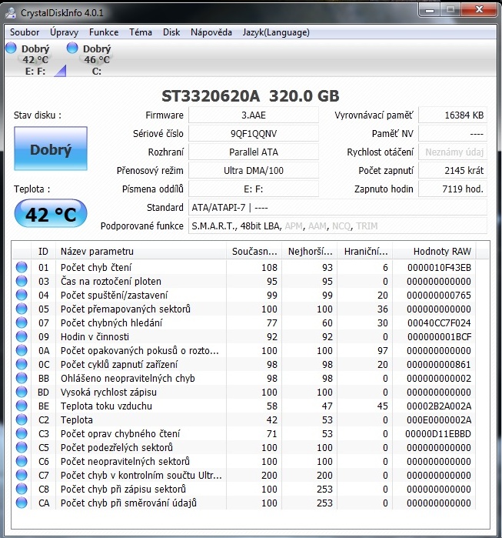Click status orb for ID 0A row
The height and width of the screenshot is (538, 502).
[22, 350]
